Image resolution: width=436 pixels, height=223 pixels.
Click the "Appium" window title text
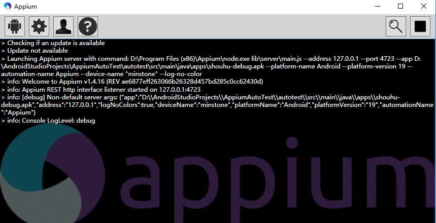tap(25, 7)
